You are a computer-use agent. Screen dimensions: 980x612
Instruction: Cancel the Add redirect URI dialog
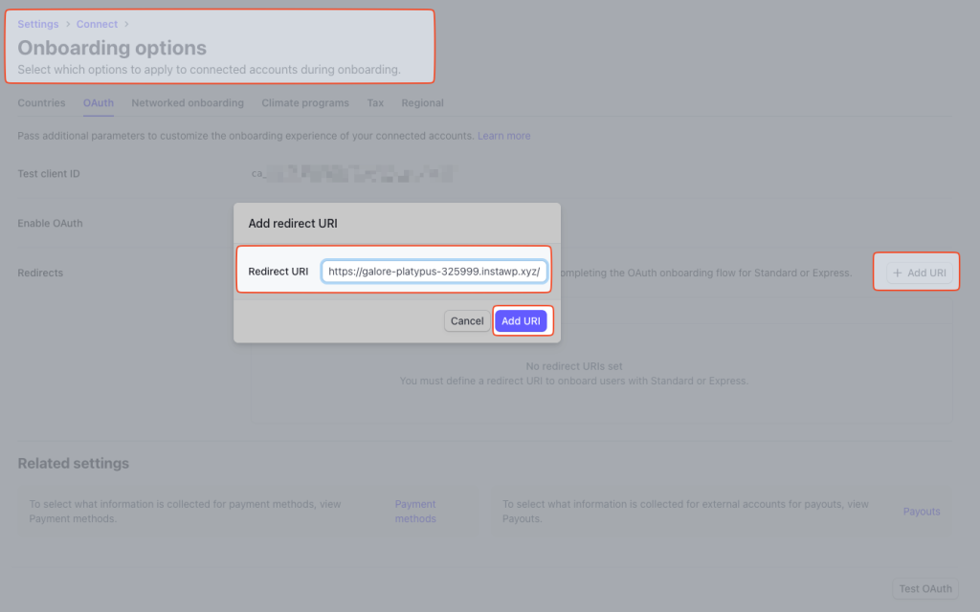[467, 321]
